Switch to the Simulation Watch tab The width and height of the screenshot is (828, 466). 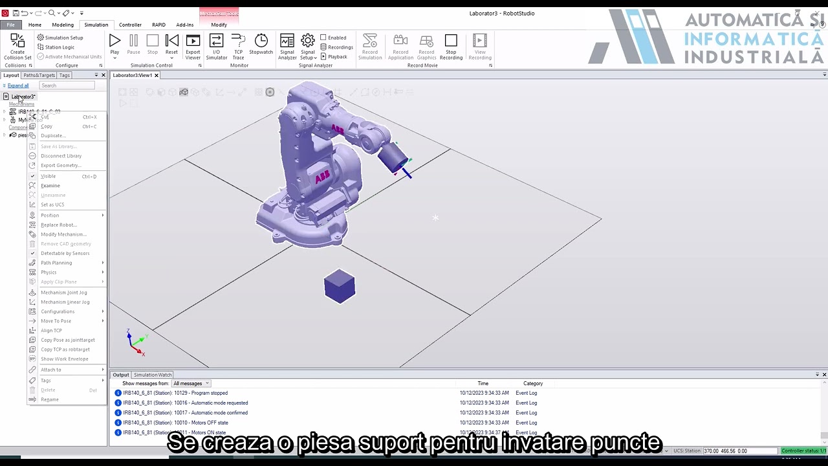[x=153, y=375]
